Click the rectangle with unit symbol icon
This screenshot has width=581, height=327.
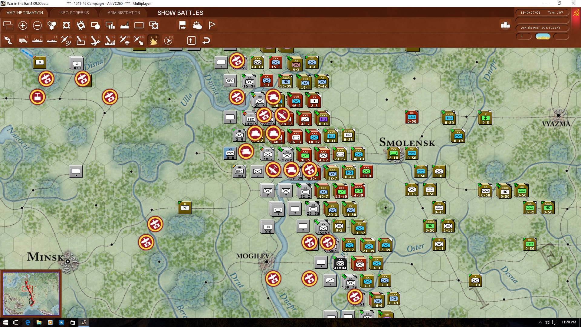coord(154,25)
